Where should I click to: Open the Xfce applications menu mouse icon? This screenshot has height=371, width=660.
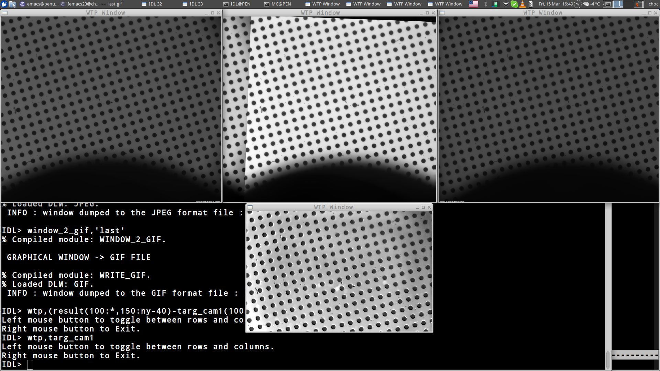(4, 4)
